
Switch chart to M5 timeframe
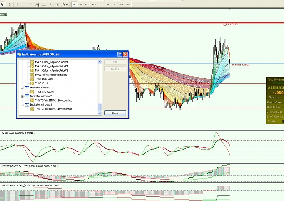coord(81,5)
